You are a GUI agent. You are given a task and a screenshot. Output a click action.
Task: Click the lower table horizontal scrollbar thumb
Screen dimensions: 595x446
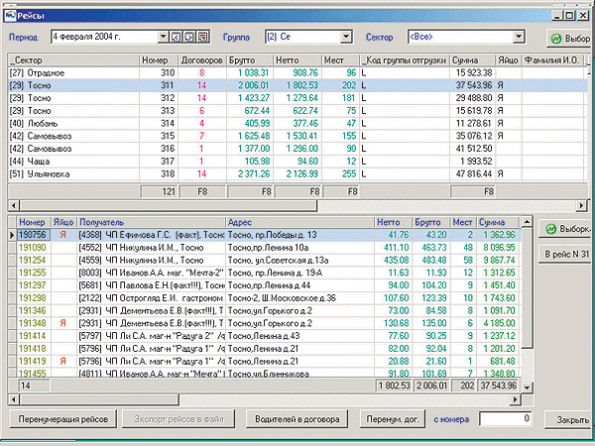point(99,399)
